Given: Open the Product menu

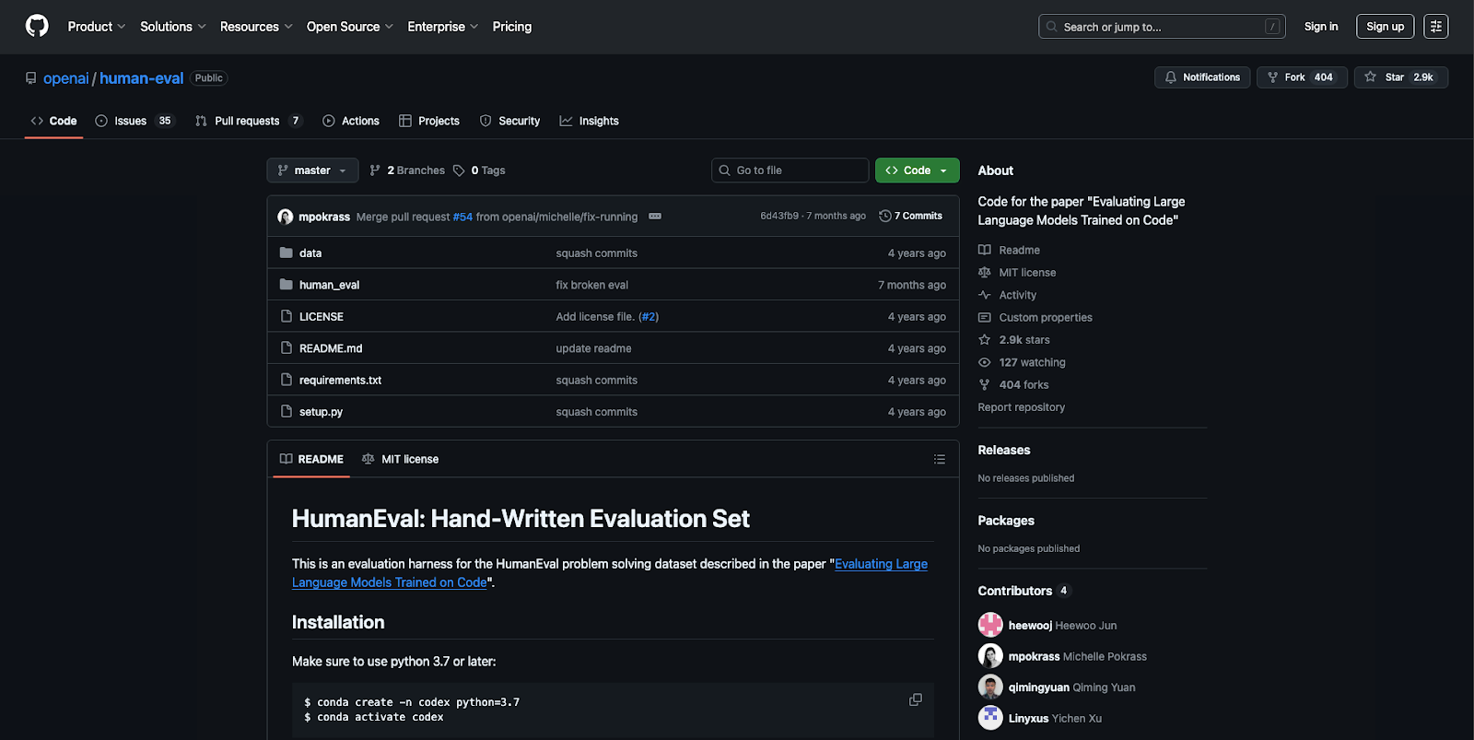Looking at the screenshot, I should tap(96, 27).
